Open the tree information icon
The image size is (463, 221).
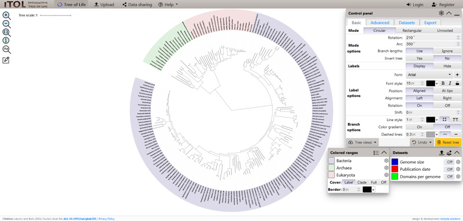tap(6, 41)
